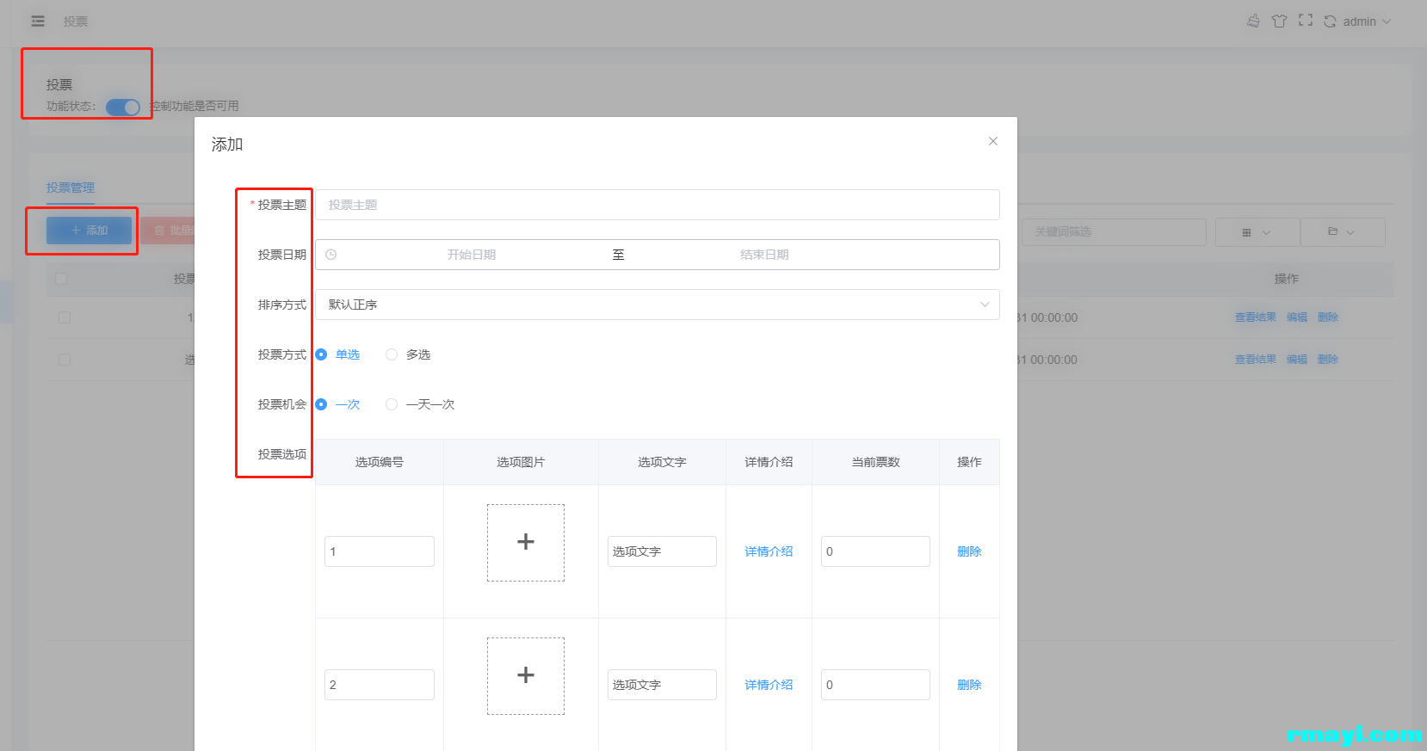Open the theme shirt icon in header
The image size is (1427, 751).
point(1280,22)
